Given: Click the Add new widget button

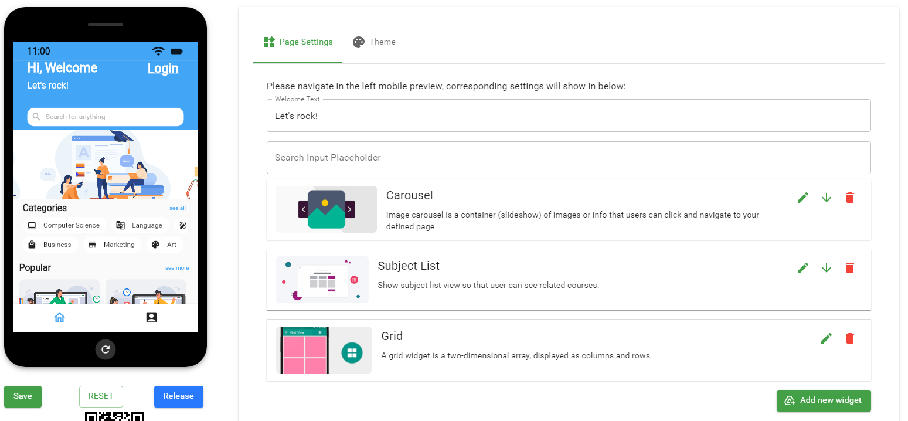Looking at the screenshot, I should pos(824,400).
